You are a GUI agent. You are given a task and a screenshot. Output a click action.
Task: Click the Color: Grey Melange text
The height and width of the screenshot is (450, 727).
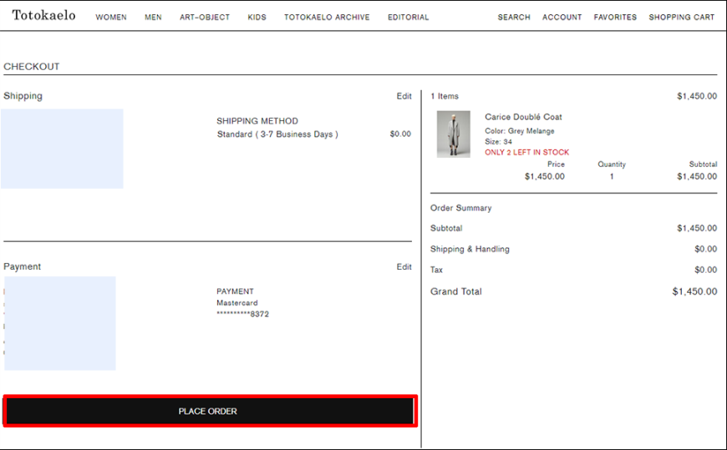pyautogui.click(x=519, y=131)
